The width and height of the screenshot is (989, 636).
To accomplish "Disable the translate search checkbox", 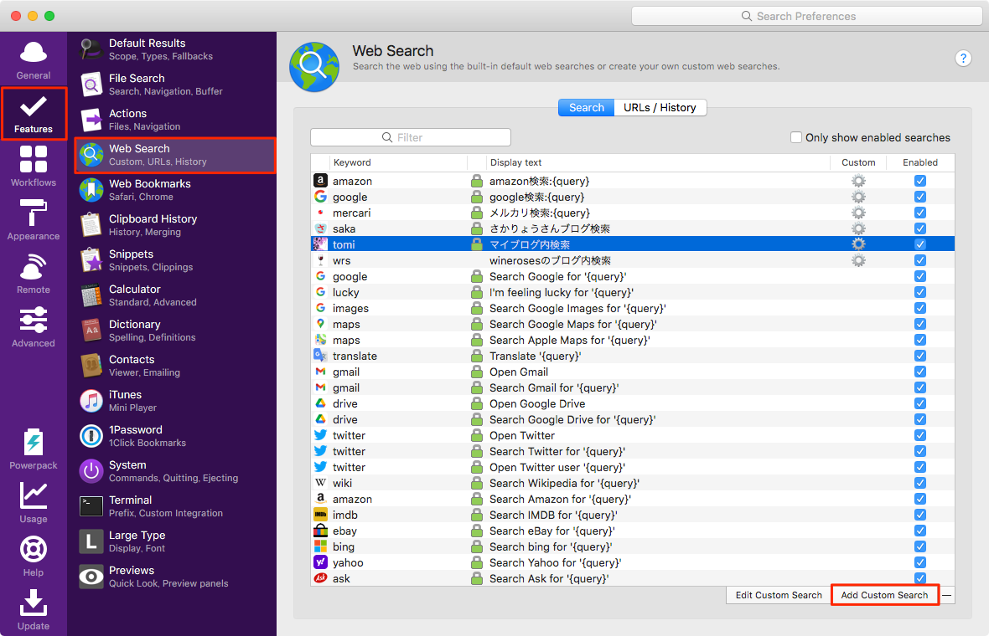I will coord(920,356).
